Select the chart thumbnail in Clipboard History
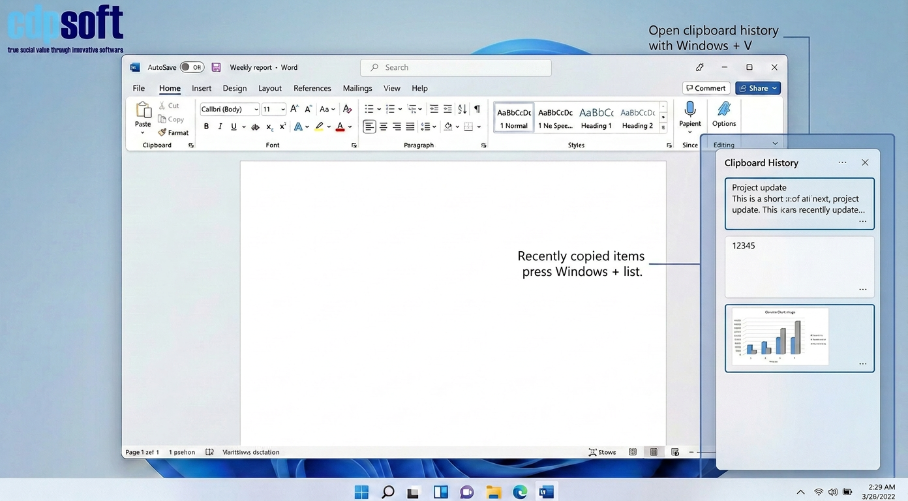The image size is (908, 501). coord(780,337)
